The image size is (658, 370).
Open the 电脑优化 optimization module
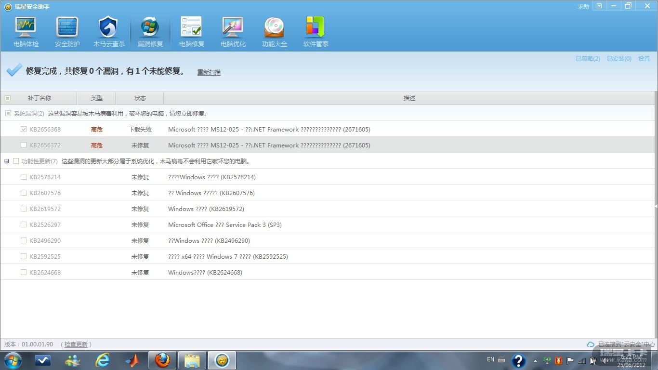(x=233, y=32)
